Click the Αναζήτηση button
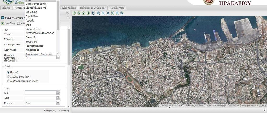This screenshot has height=113, width=267. tap(63, 111)
